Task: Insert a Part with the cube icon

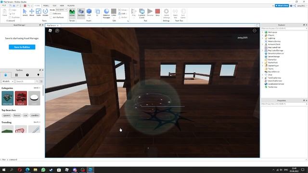Action: click(x=89, y=13)
